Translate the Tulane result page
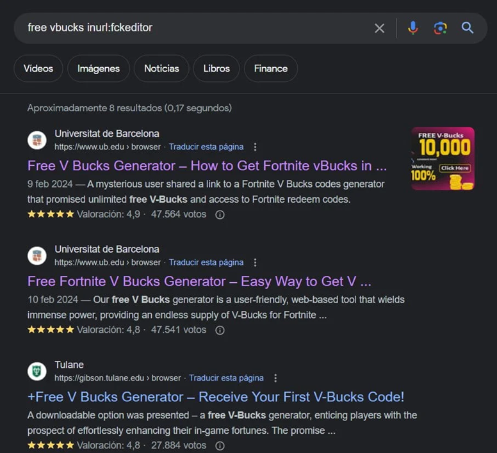The image size is (497, 453). click(x=226, y=378)
